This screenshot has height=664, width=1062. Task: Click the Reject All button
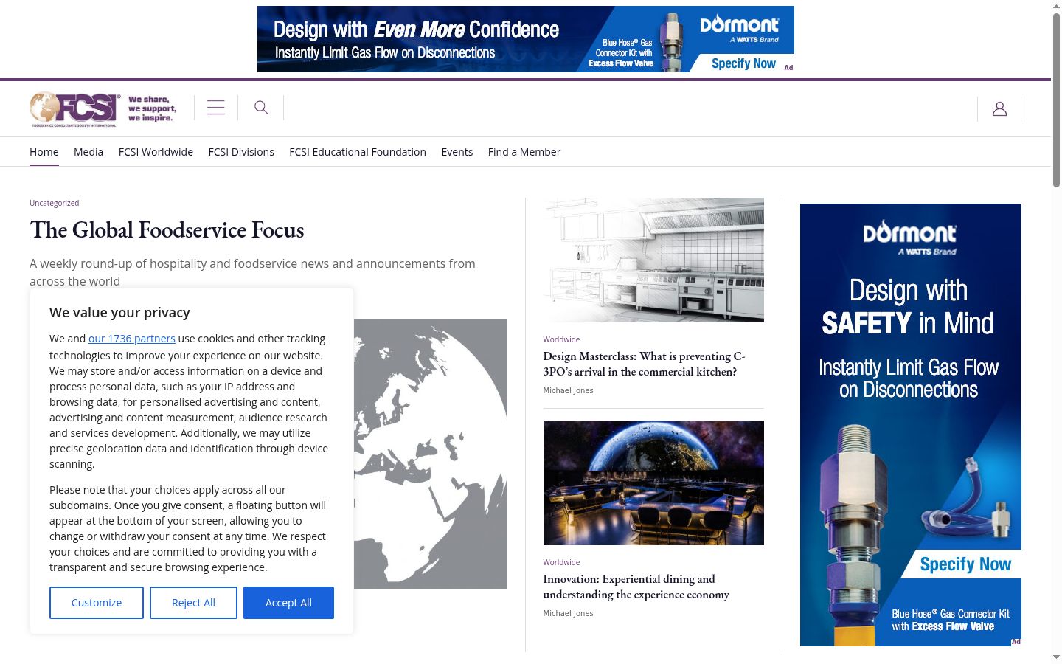point(193,603)
